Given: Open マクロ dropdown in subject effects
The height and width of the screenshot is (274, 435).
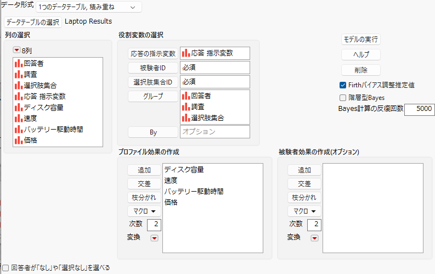Looking at the screenshot, I should (x=304, y=211).
